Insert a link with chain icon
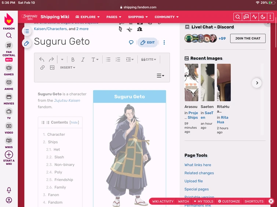 pyautogui.click(x=43, y=67)
